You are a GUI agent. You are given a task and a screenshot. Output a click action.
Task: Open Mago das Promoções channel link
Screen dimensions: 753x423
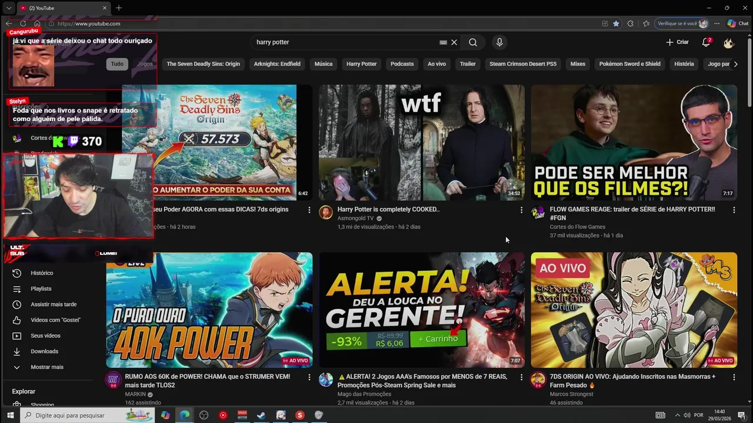(364, 394)
